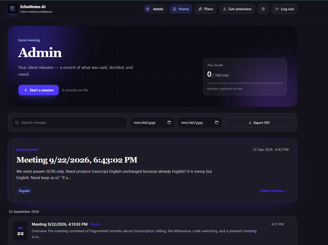The height and width of the screenshot is (245, 328).
Task: Toggle the light/dark theme sun icon
Action: (x=263, y=9)
